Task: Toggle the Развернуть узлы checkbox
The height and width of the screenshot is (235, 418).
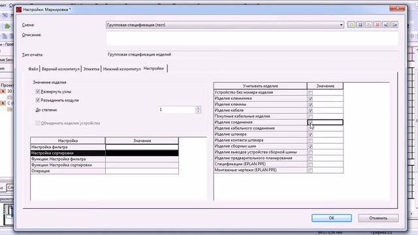Action: click(38, 91)
